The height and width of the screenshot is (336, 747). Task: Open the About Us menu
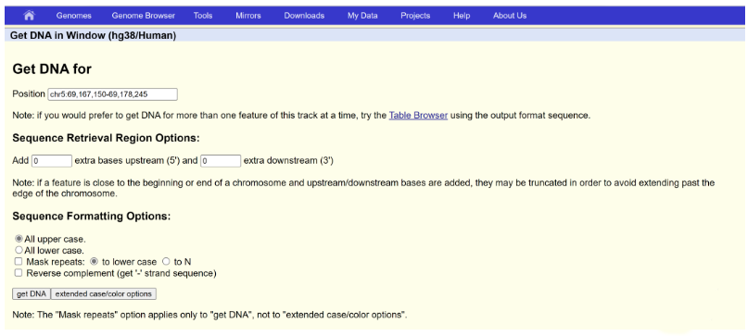[510, 16]
